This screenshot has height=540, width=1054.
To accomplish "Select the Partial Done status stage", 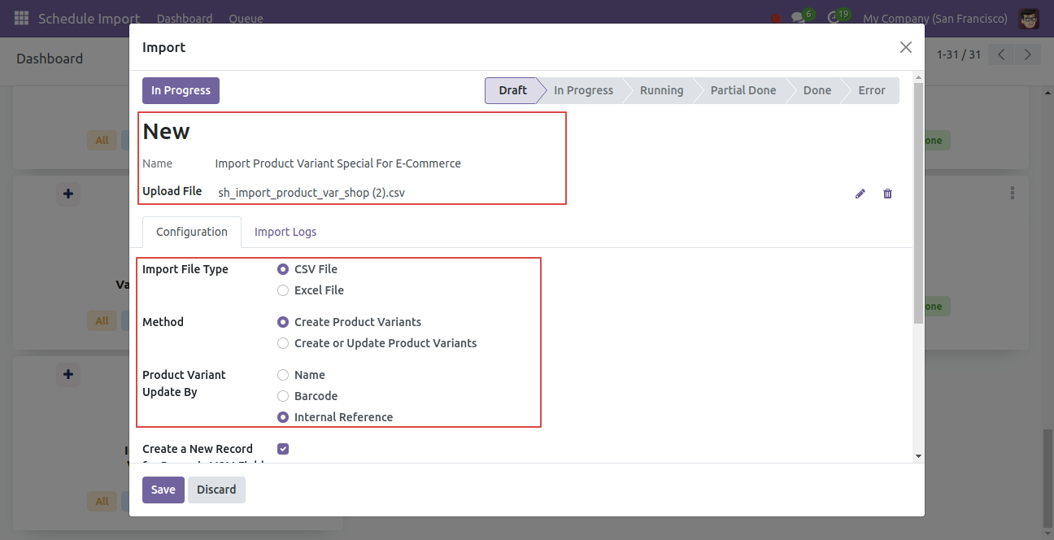I will click(x=743, y=90).
